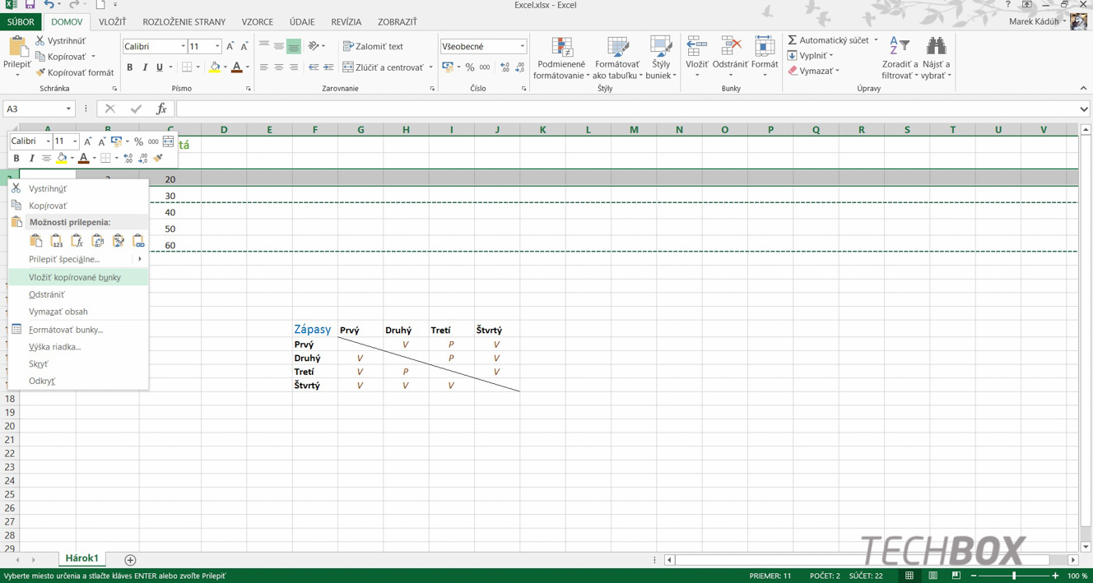Open the SÚBOR file tab

coord(21,22)
